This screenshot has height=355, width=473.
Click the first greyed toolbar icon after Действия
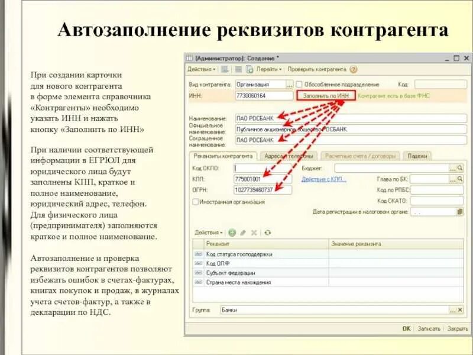(225, 69)
